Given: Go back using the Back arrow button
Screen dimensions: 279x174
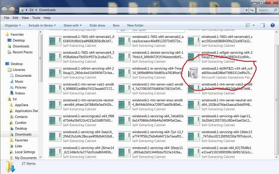Looking at the screenshot, I should tap(4, 10).
